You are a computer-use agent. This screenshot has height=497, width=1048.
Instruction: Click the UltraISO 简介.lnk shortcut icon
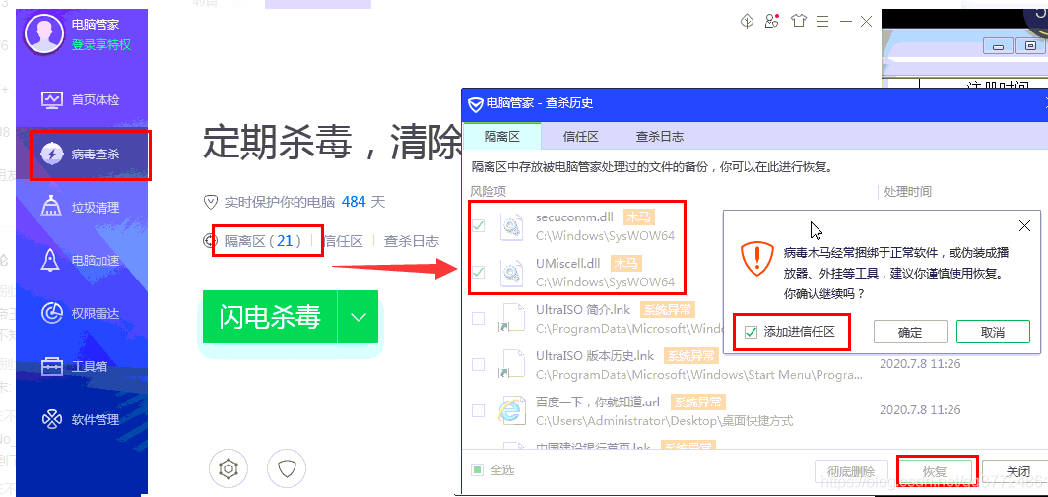[x=512, y=319]
